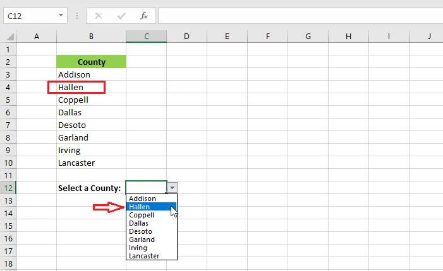Image resolution: width=443 pixels, height=271 pixels.
Task: Choose Hallen from the dropdown list
Action: pos(152,207)
